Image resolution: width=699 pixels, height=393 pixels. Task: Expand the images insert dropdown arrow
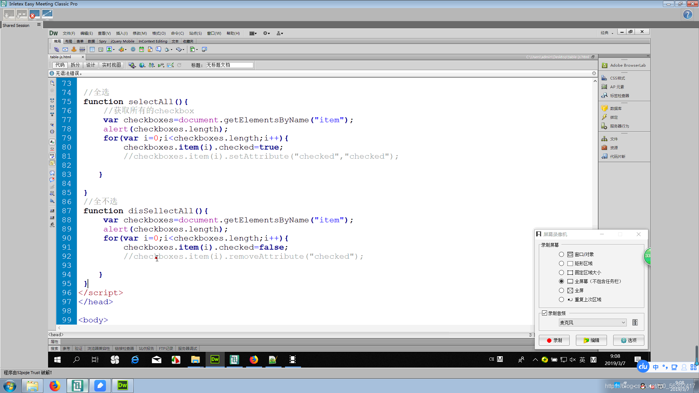[x=114, y=49]
